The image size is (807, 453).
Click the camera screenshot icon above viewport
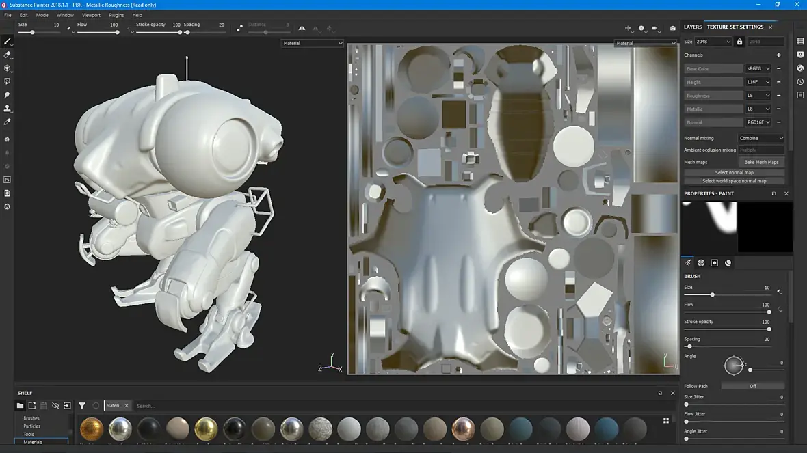(x=672, y=29)
